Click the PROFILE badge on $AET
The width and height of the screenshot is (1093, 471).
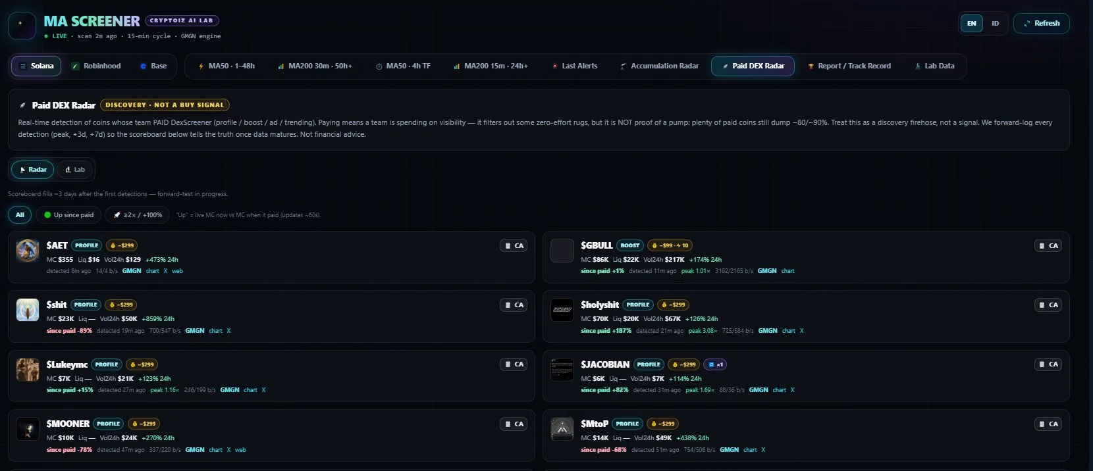coord(86,245)
